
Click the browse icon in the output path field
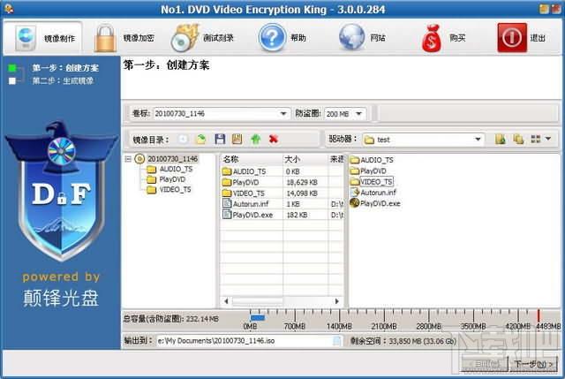pyautogui.click(x=336, y=341)
